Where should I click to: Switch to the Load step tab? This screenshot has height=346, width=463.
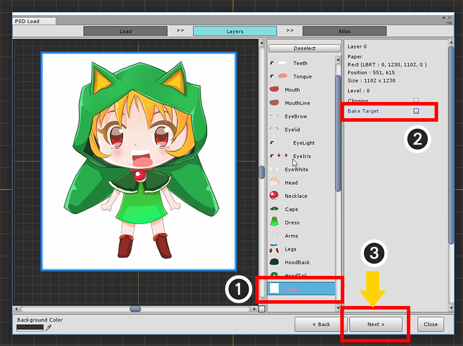126,31
